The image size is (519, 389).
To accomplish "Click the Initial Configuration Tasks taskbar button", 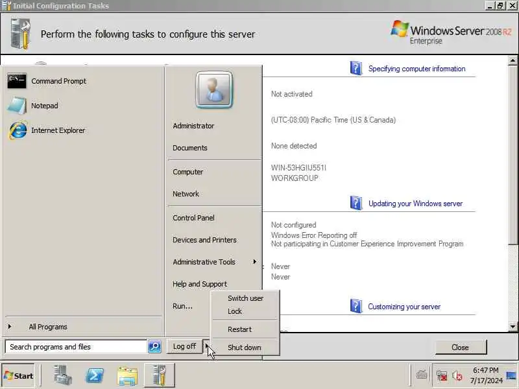I will pos(160,375).
